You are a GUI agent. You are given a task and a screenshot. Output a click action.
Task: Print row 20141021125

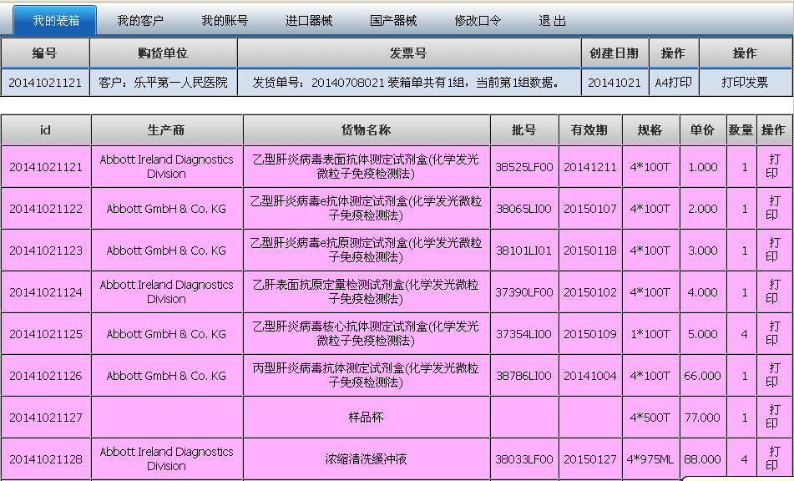coord(773,334)
